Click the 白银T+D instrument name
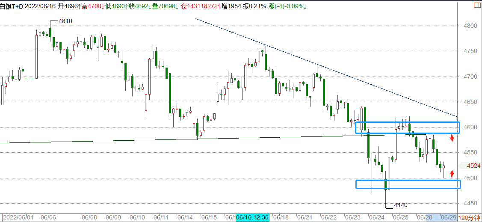 [x=12, y=6]
